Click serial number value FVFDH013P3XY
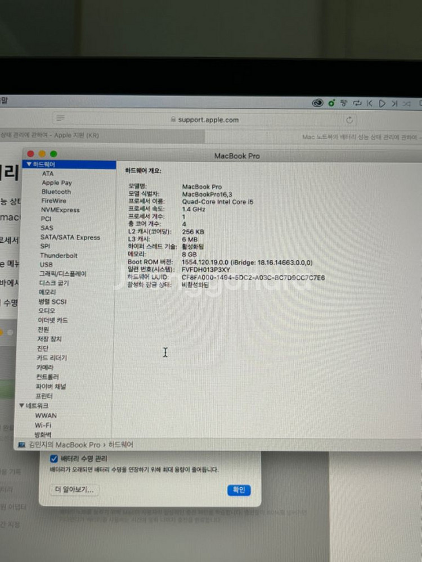This screenshot has width=422, height=562. 206,270
